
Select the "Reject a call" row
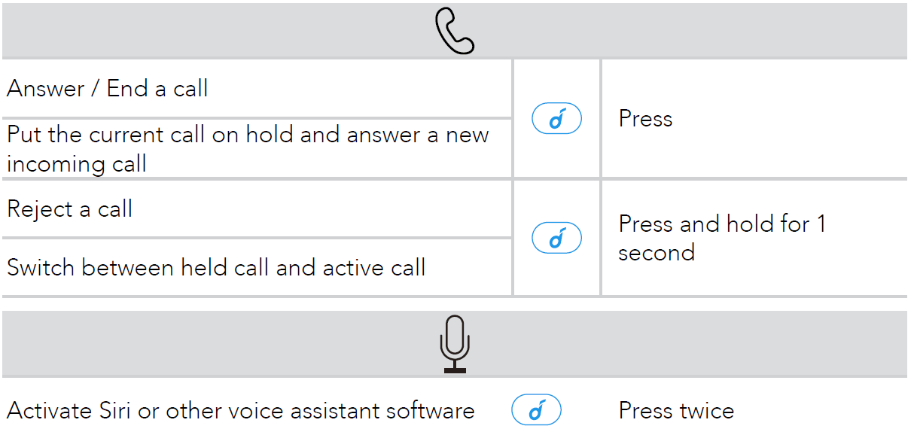point(70,209)
